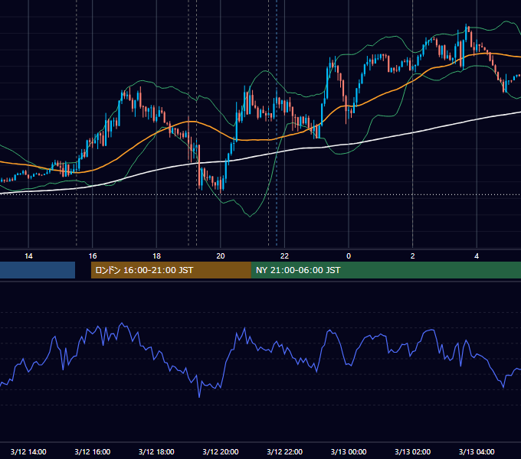The height and width of the screenshot is (459, 521).
Task: Click the 14 hour axis label
Action: (28, 256)
